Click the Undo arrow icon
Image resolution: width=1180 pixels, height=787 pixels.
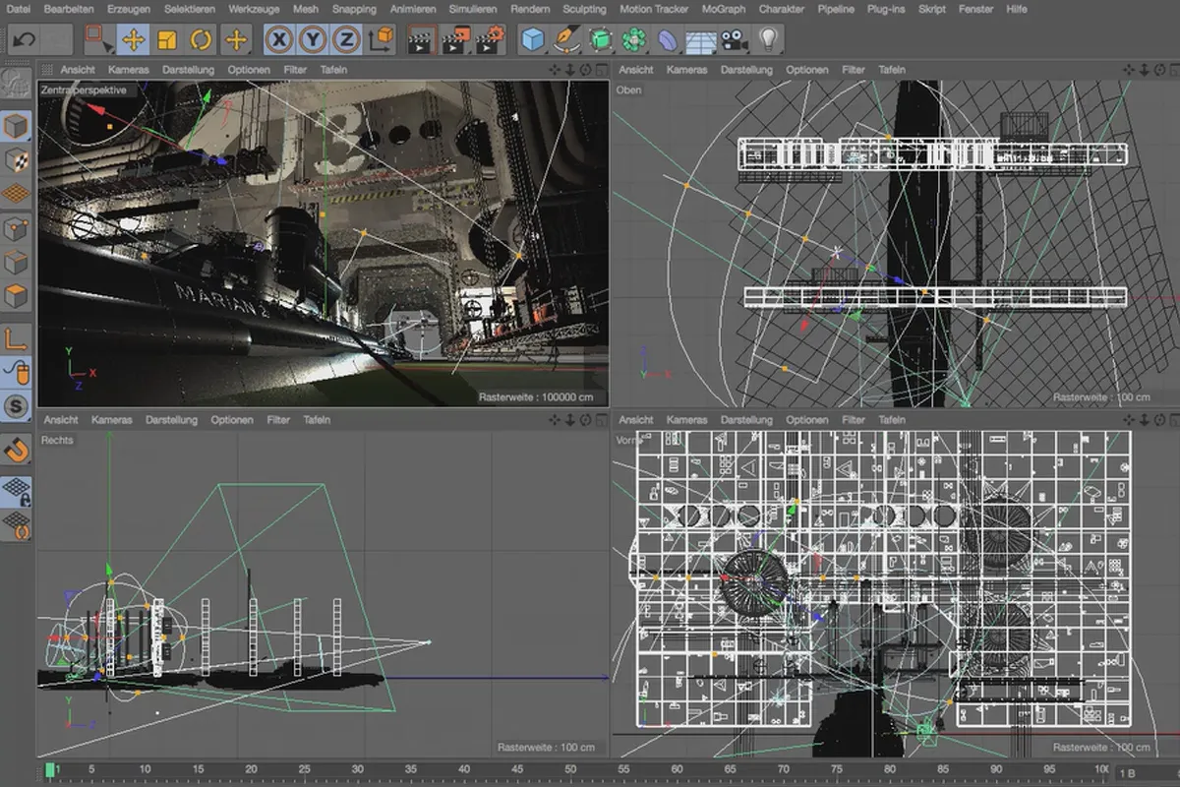pos(25,40)
